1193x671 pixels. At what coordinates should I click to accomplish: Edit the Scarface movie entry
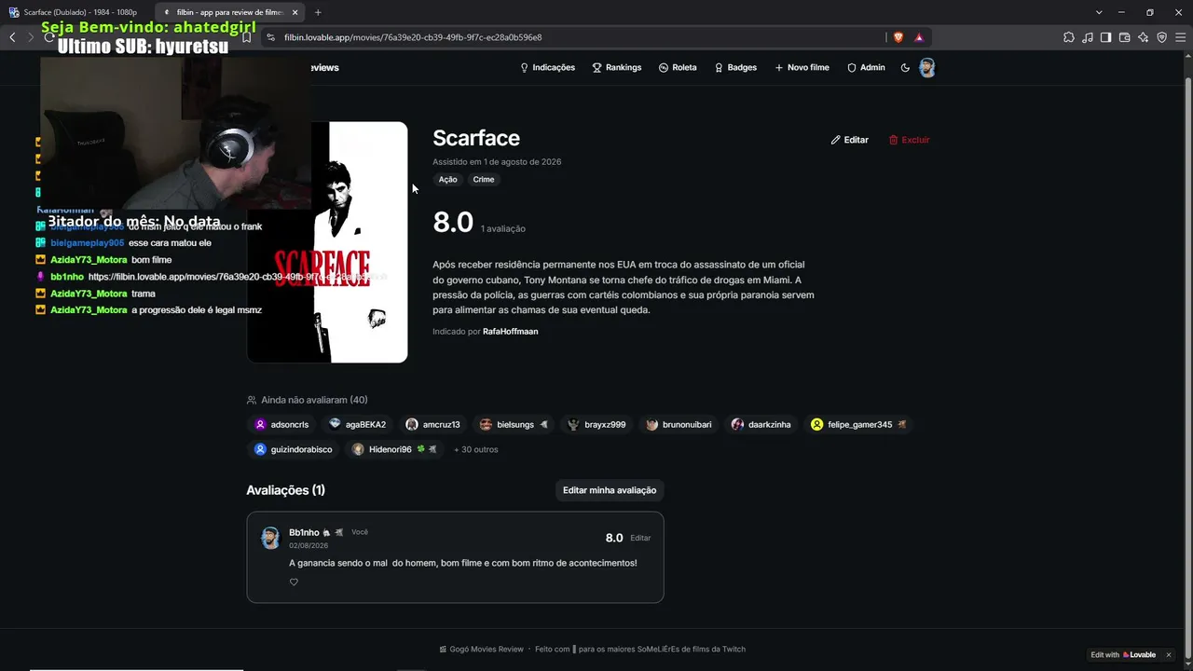(850, 140)
